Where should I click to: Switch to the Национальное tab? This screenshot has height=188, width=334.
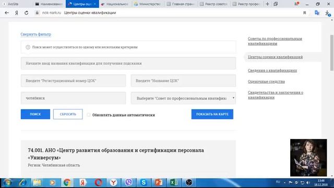click(115, 4)
